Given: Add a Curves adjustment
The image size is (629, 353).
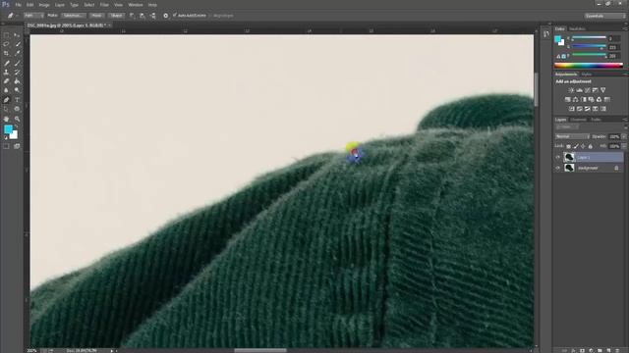Looking at the screenshot, I should pyautogui.click(x=587, y=90).
